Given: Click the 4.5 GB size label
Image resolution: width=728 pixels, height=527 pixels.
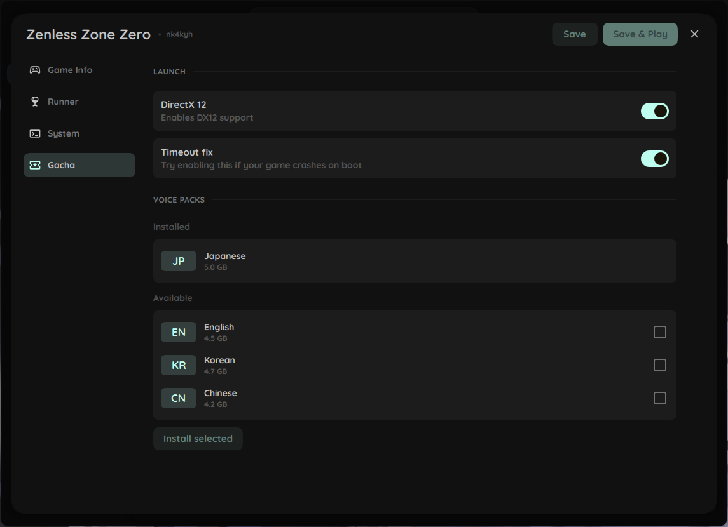Looking at the screenshot, I should [x=216, y=338].
